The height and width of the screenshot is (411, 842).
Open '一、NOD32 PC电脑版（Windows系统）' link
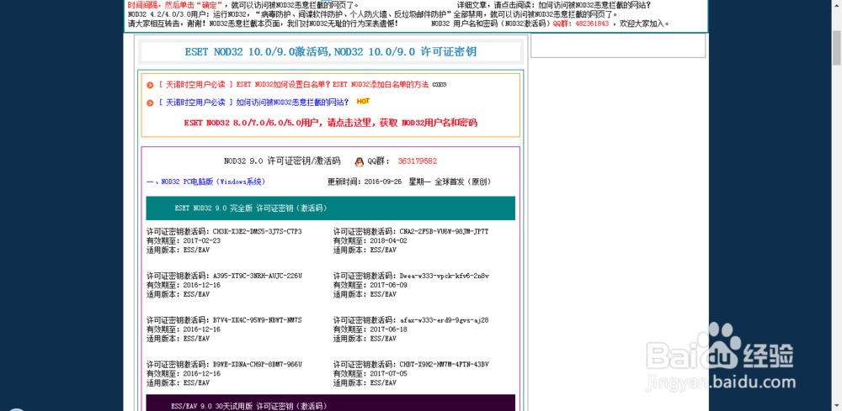205,182
